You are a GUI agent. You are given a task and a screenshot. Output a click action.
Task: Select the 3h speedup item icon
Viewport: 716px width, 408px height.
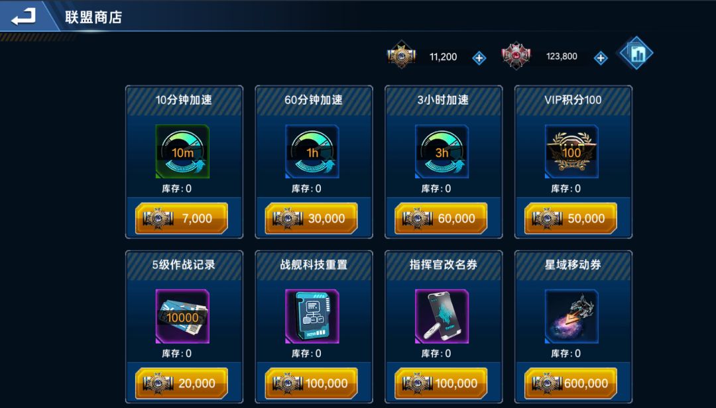pos(442,152)
